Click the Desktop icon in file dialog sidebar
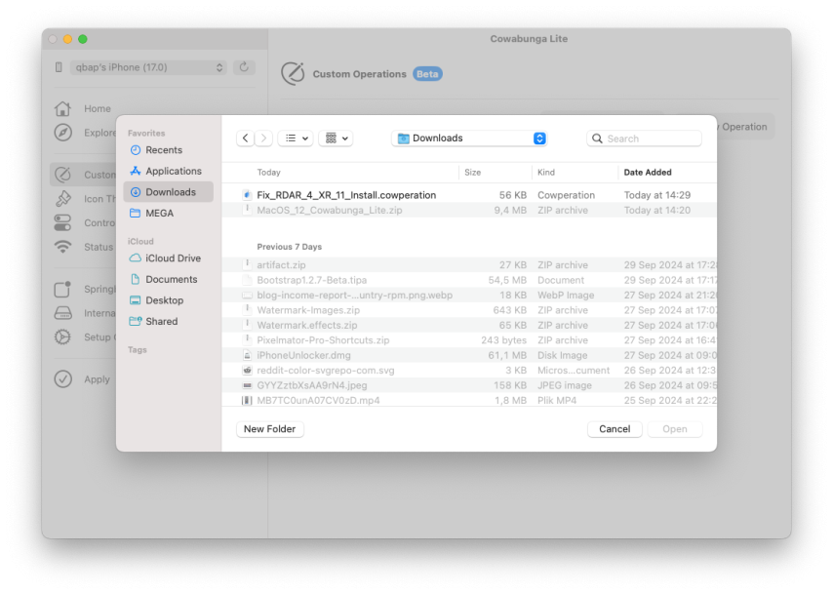 tap(136, 300)
